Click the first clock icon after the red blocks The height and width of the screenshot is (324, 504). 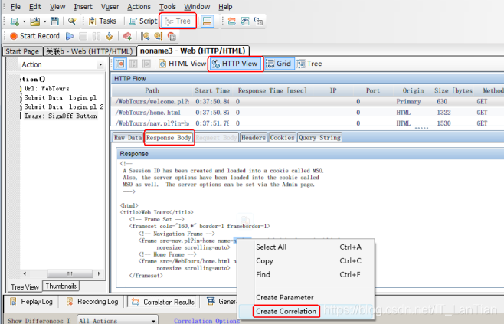[146, 36]
